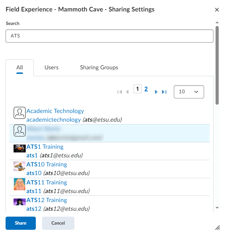Select the All tab

click(19, 68)
